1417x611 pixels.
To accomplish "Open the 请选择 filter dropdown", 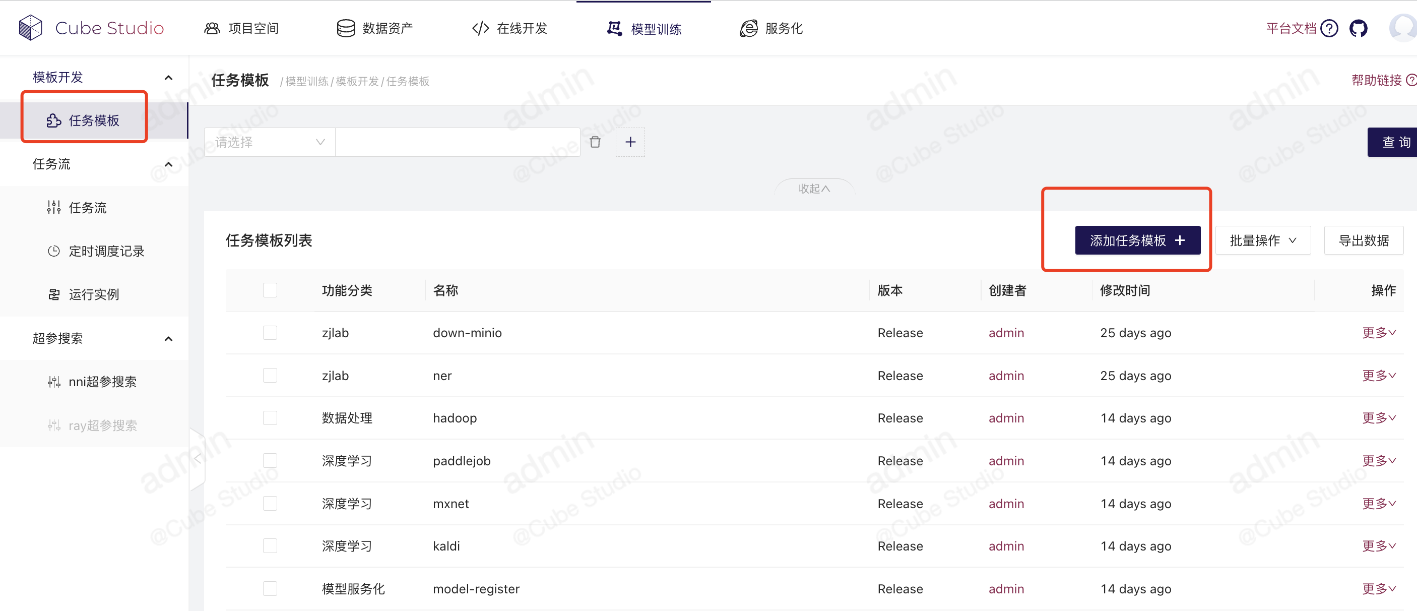I will 269,142.
